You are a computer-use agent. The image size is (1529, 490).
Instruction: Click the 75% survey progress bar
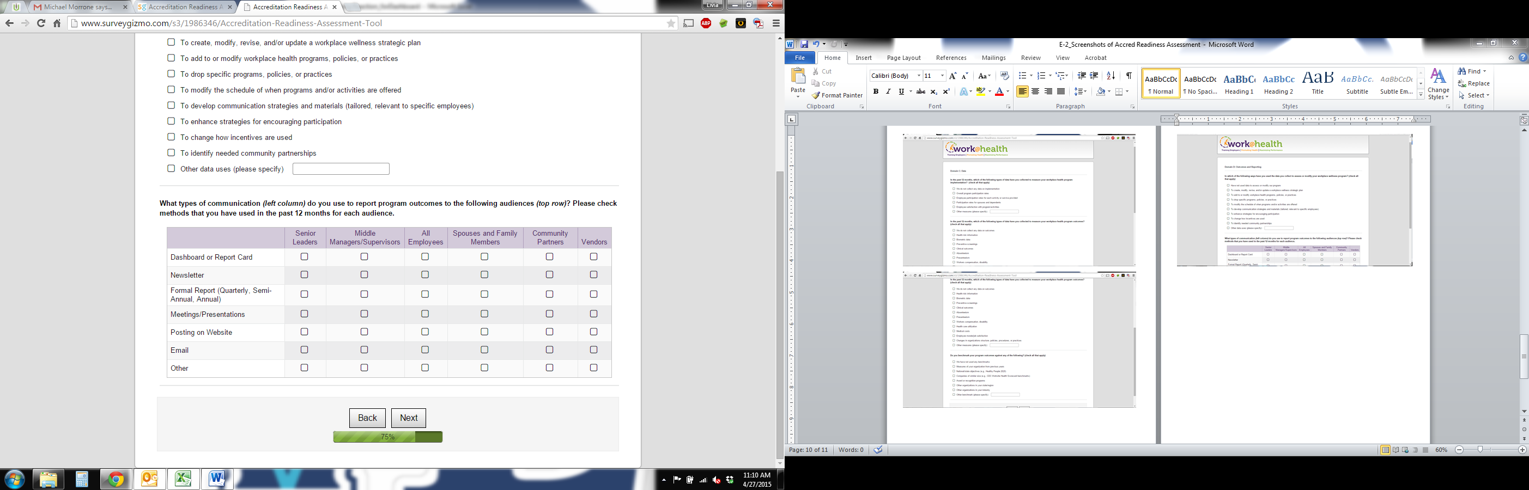(x=387, y=437)
